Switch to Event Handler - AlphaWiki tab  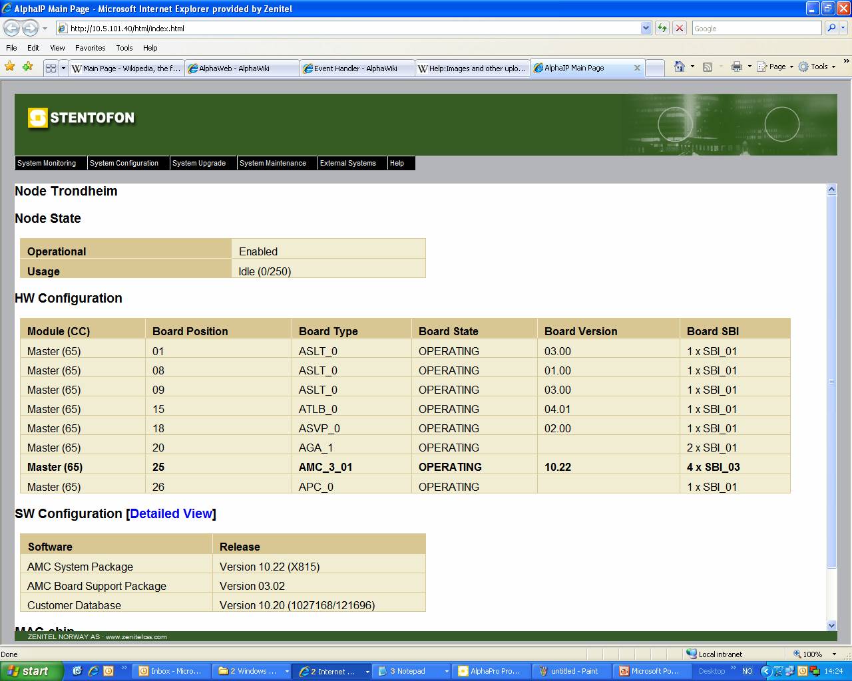point(355,68)
